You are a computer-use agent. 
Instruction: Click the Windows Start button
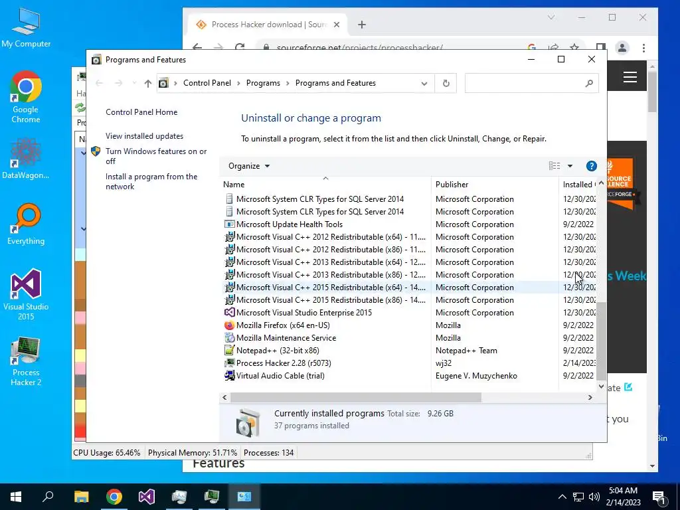[16, 497]
